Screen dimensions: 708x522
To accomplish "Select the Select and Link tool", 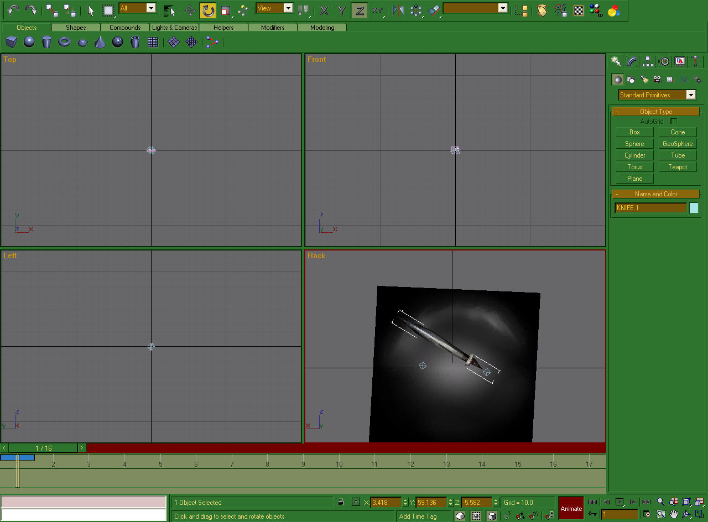I will point(52,10).
